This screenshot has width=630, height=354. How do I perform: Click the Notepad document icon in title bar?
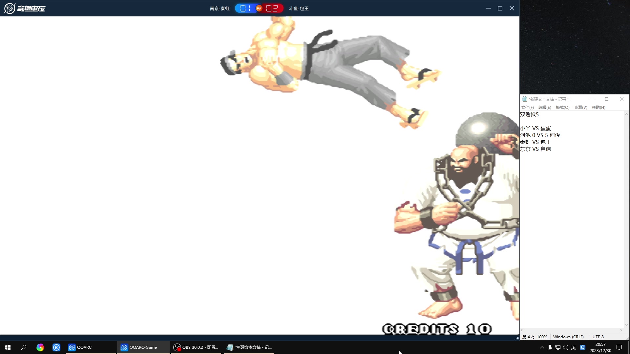[x=524, y=99]
